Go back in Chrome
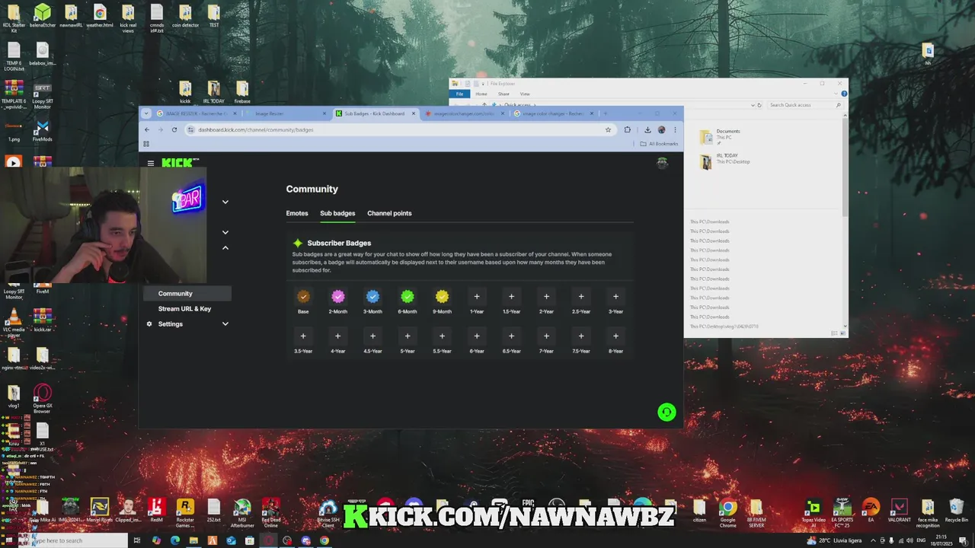This screenshot has height=548, width=975. [147, 129]
